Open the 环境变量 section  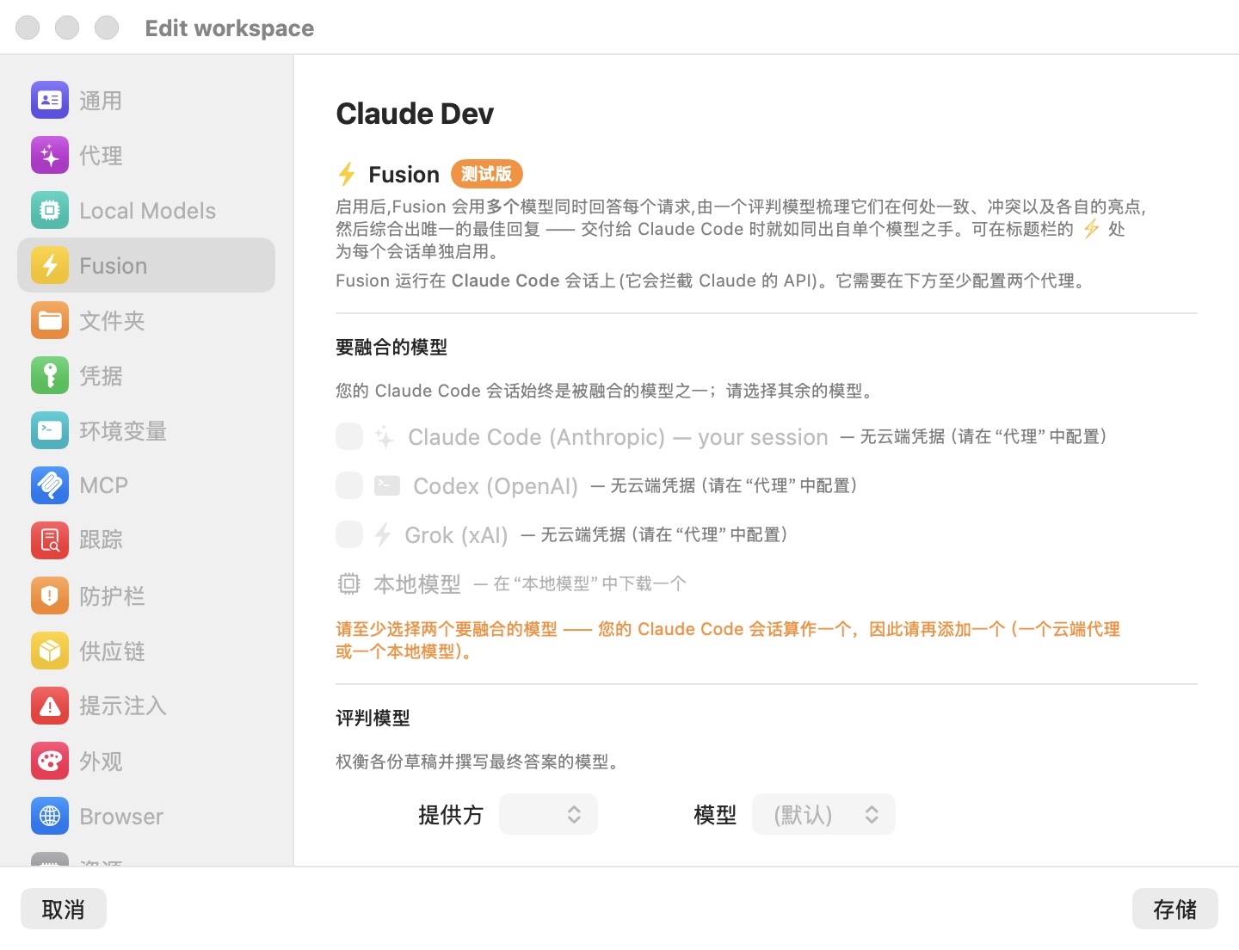(146, 430)
